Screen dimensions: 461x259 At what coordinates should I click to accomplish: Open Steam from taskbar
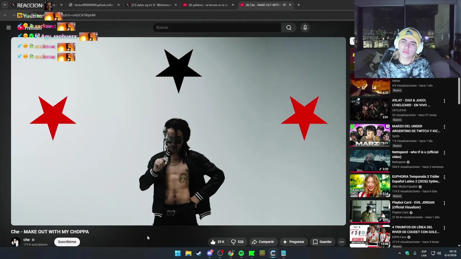[x=199, y=253]
